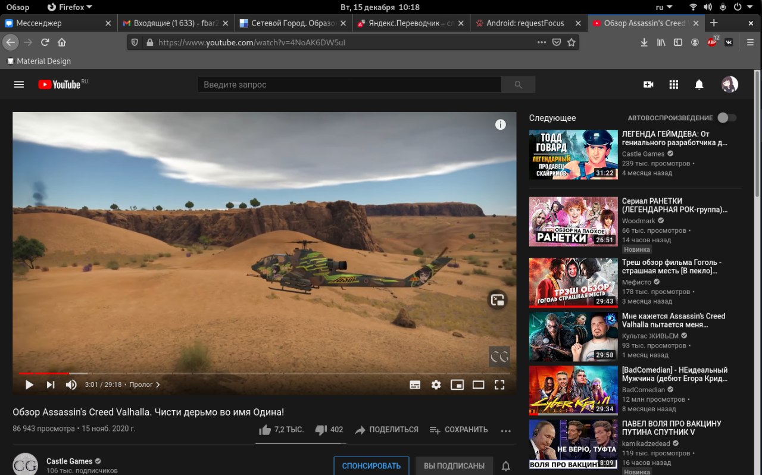
Task: Toggle subtitles in the player
Action: point(415,385)
